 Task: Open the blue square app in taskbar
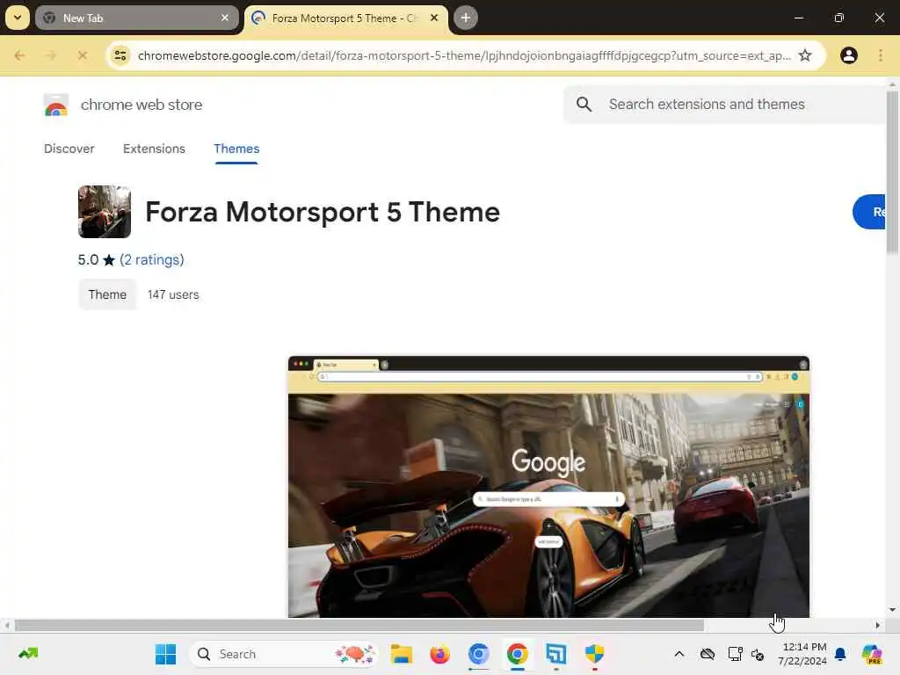click(555, 654)
